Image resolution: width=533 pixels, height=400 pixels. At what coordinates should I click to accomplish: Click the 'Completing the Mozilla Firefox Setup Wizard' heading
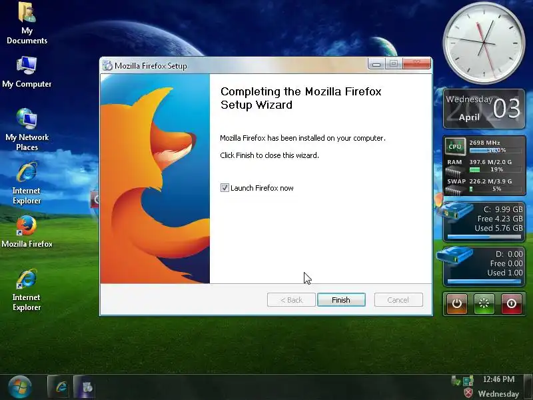301,98
